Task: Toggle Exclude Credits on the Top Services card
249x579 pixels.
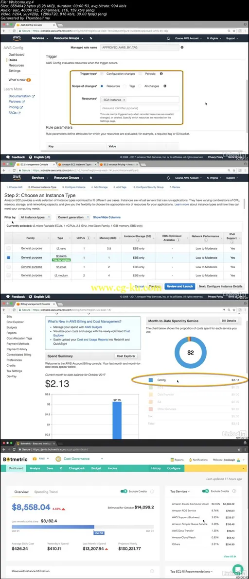Action: tap(206, 492)
